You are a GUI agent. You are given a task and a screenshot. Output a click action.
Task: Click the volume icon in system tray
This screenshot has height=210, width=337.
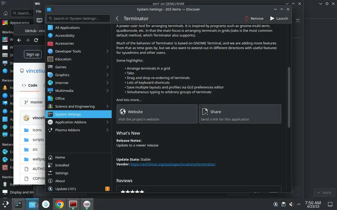click(x=291, y=204)
